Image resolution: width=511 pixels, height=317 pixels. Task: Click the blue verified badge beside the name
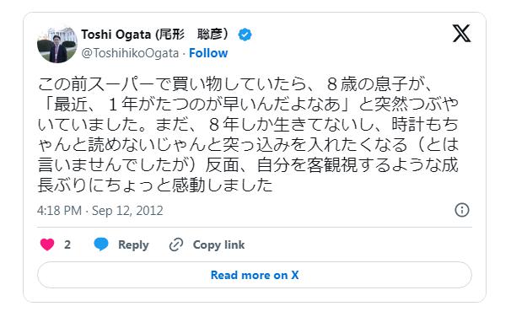[x=245, y=35]
